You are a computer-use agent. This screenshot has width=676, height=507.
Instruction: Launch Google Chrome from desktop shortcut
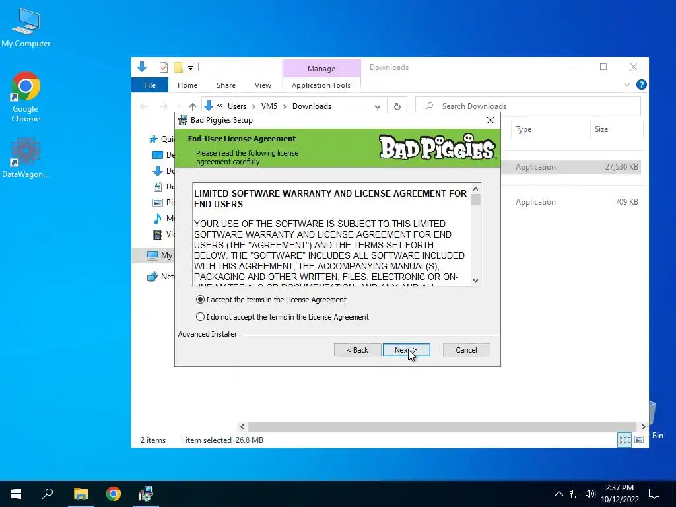(26, 97)
